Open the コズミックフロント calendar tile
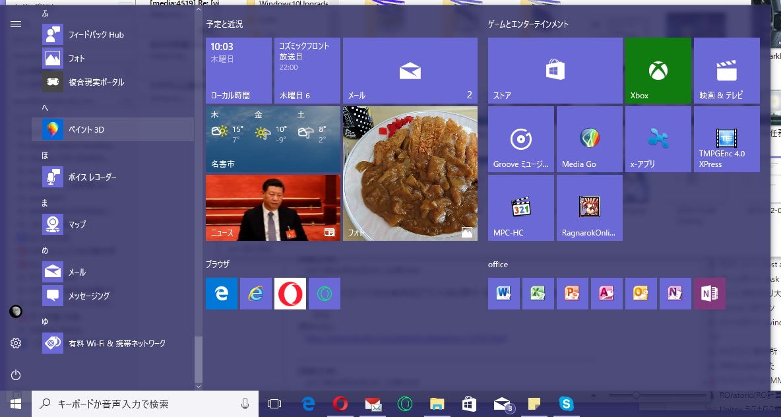Viewport: 781px width, 417px height. (307, 71)
